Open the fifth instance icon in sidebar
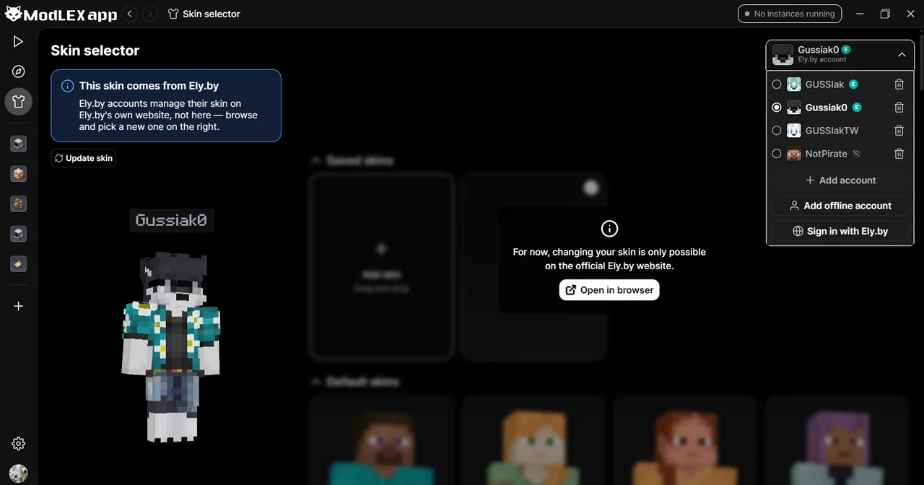This screenshot has height=485, width=924. [x=19, y=264]
